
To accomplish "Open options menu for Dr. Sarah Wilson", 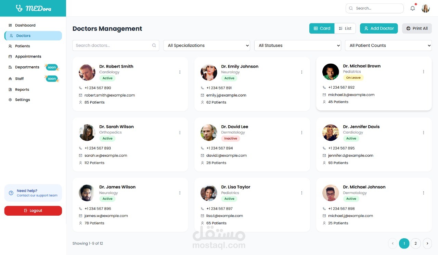I will [x=180, y=132].
